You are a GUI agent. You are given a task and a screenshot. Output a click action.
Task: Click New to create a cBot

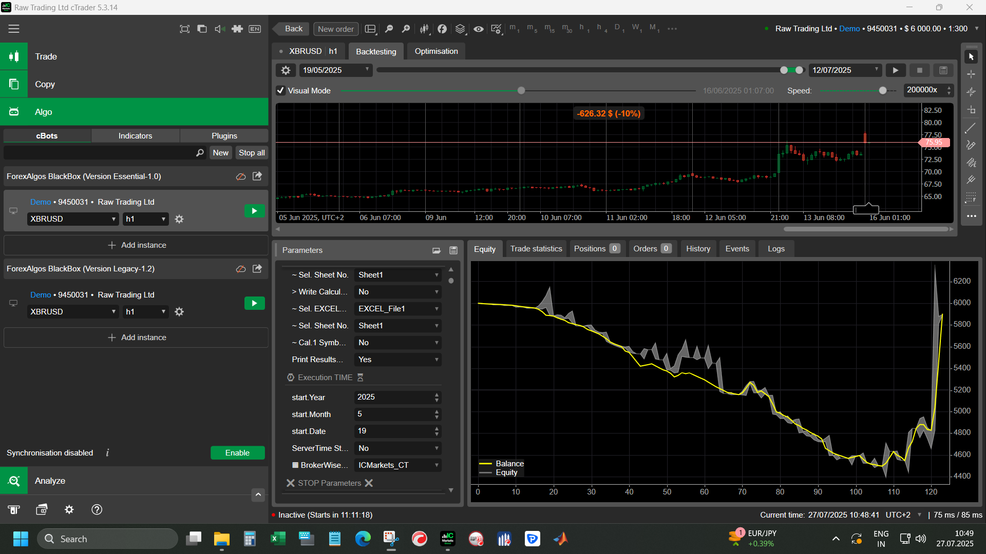(221, 153)
